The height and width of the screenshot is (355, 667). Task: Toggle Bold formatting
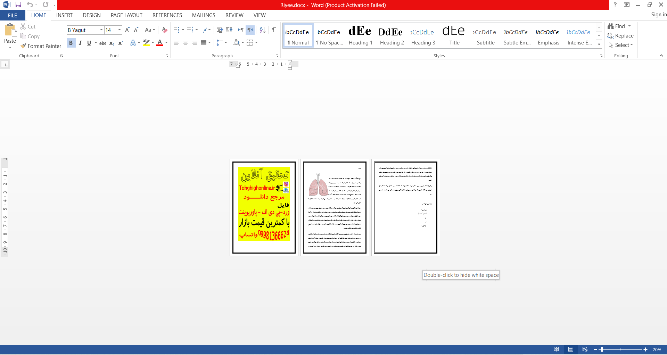click(71, 43)
